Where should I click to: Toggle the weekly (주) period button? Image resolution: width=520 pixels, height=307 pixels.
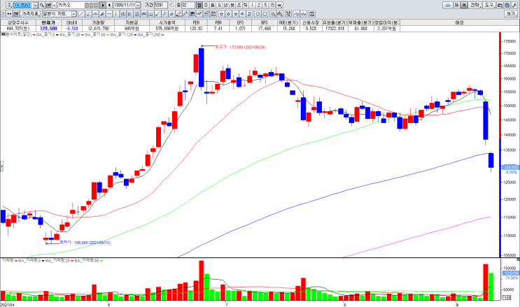tap(206, 6)
